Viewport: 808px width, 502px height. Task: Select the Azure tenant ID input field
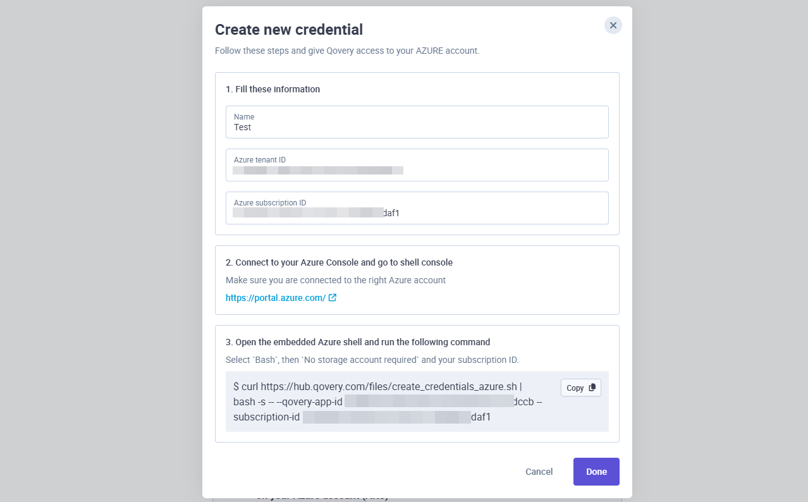point(417,165)
